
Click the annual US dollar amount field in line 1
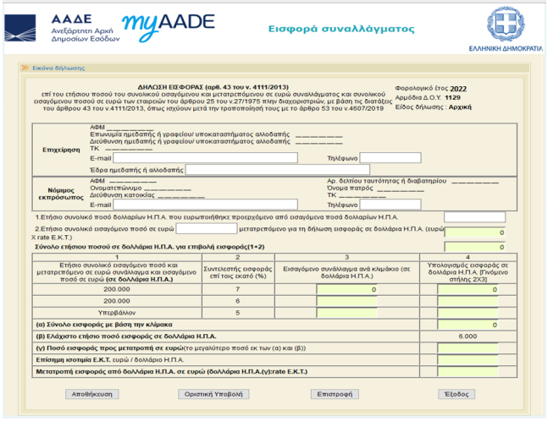click(473, 217)
